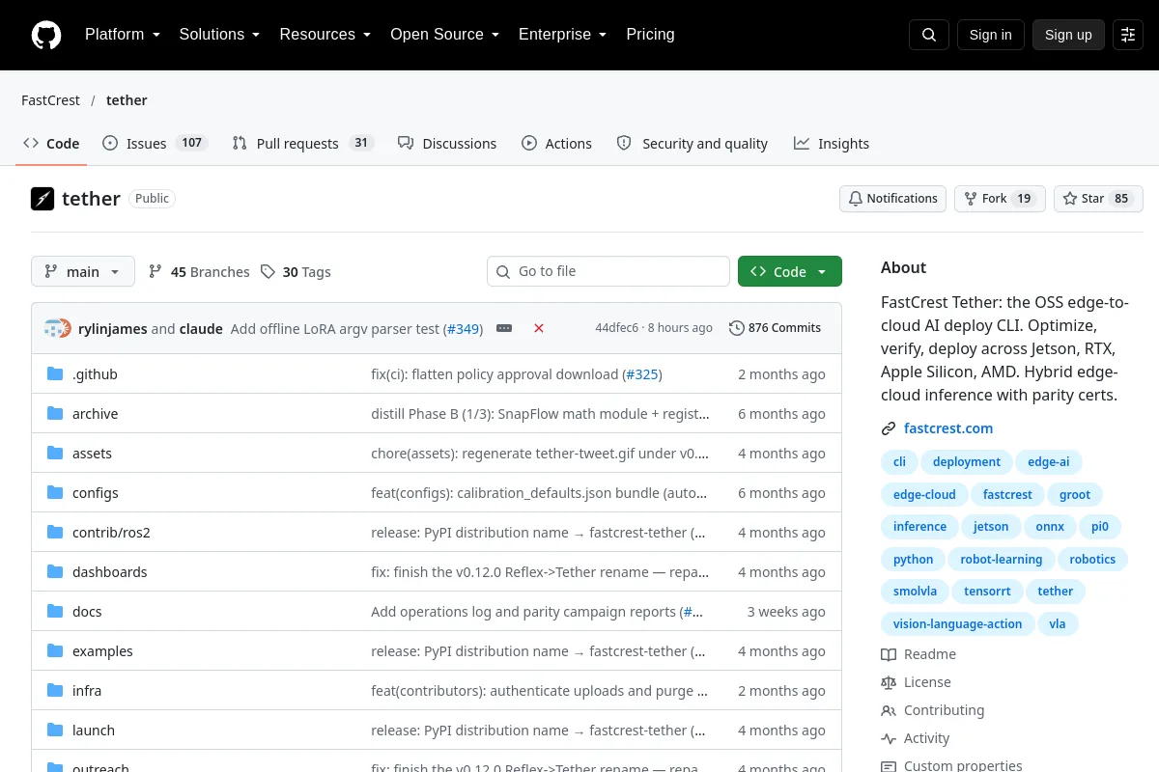Open commit hash 44dfec6
This screenshot has width=1159, height=772.
click(616, 328)
